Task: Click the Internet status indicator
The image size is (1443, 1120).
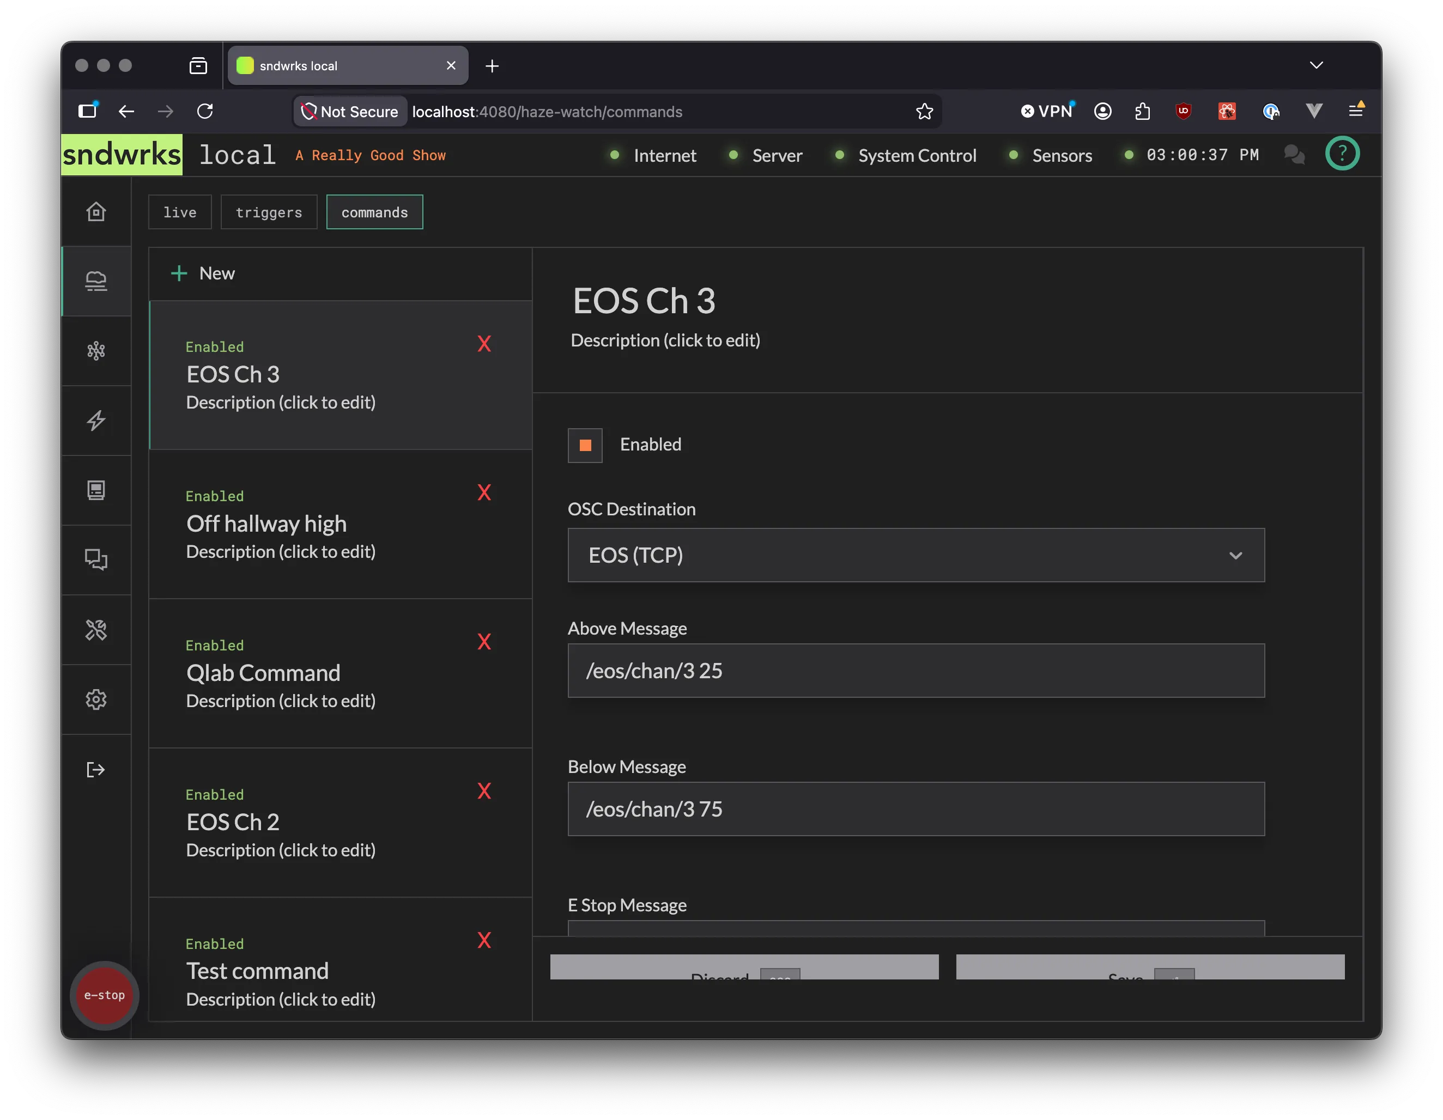Action: tap(653, 156)
